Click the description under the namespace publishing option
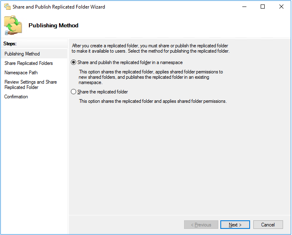This screenshot has height=235, width=292. (151, 77)
